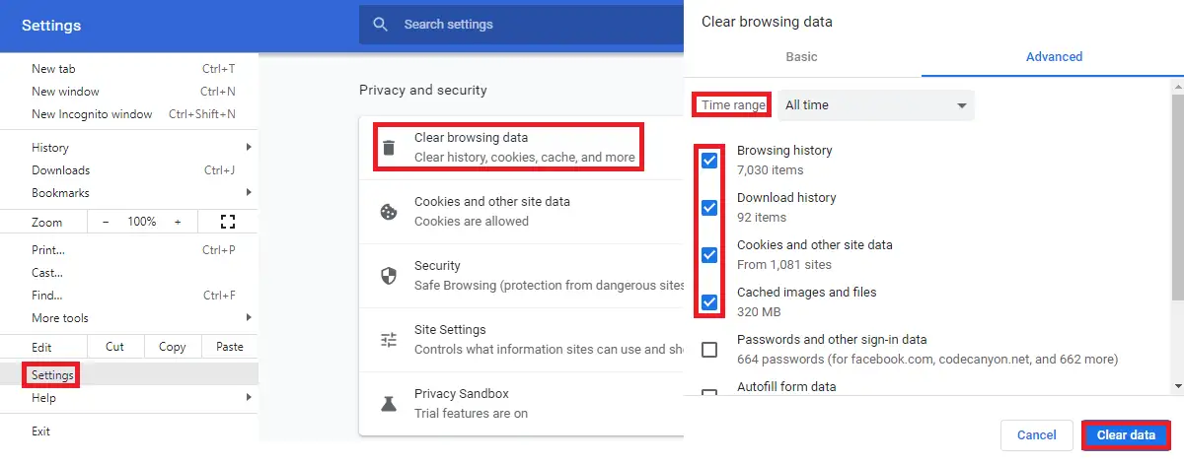Image resolution: width=1184 pixels, height=464 pixels.
Task: Click the plus zoom-in button
Action: click(178, 223)
